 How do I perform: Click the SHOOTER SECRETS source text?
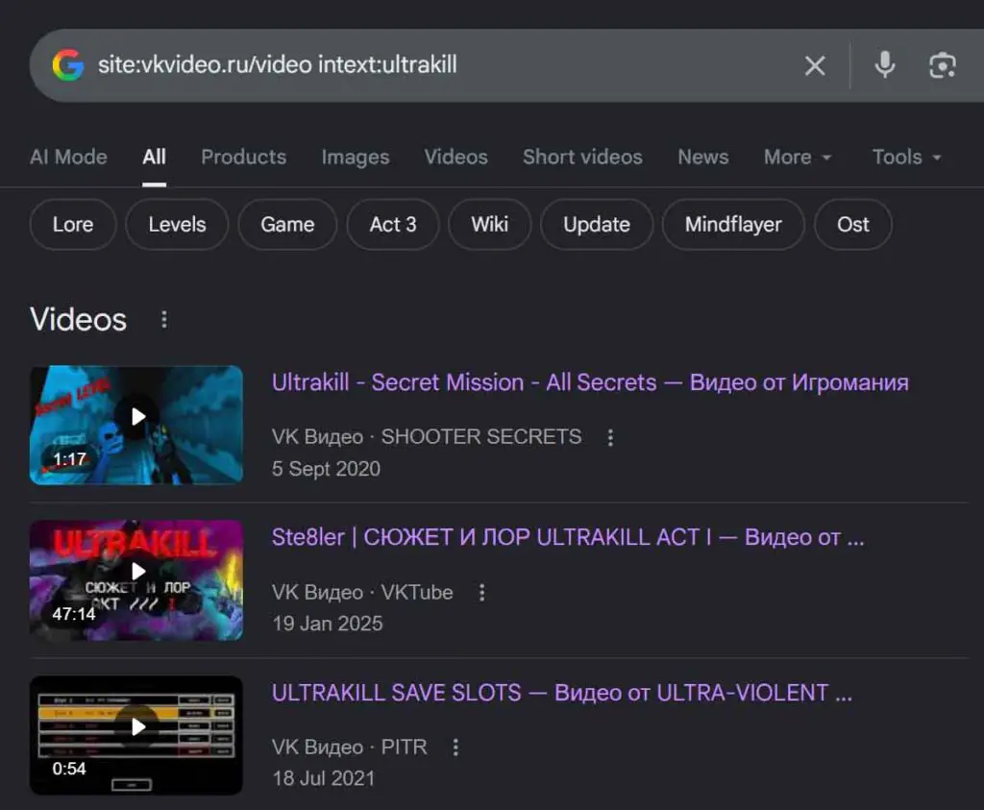[481, 436]
